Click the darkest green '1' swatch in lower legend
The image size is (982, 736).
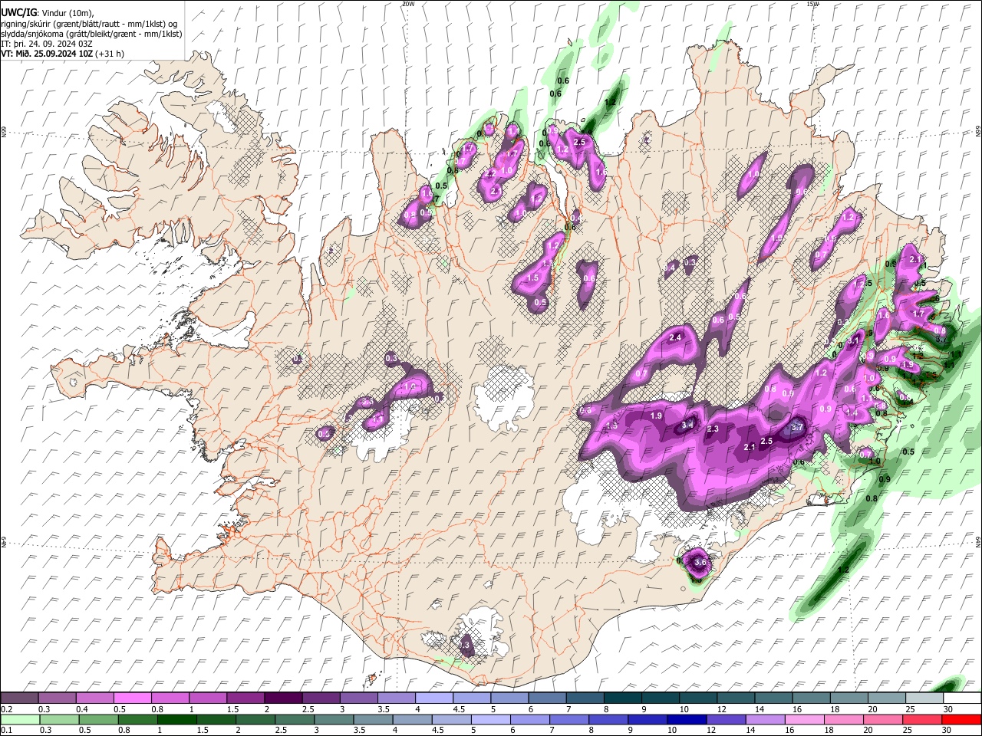(x=176, y=719)
